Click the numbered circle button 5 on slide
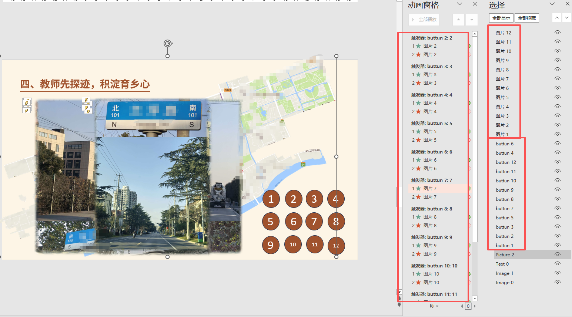Image resolution: width=572 pixels, height=317 pixels. (x=271, y=222)
